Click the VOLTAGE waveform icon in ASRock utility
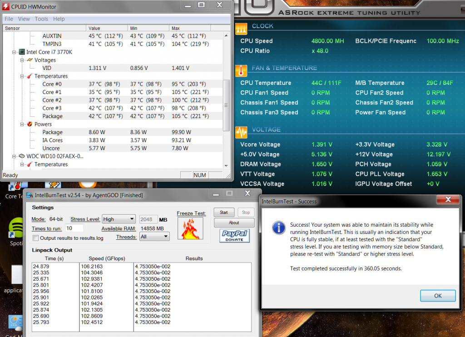This screenshot has height=337, width=465. pos(241,132)
